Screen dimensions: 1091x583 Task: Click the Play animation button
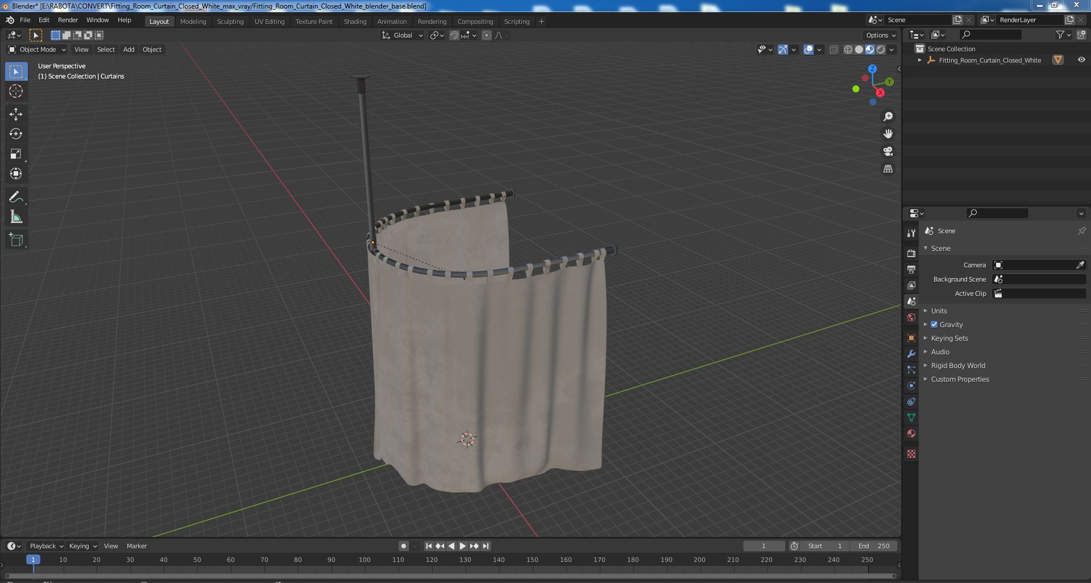tap(462, 546)
